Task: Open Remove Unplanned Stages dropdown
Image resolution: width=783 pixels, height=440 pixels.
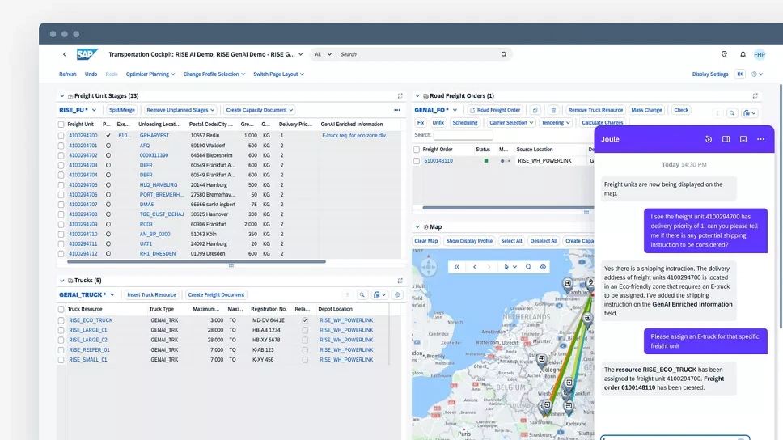Action: [180, 110]
